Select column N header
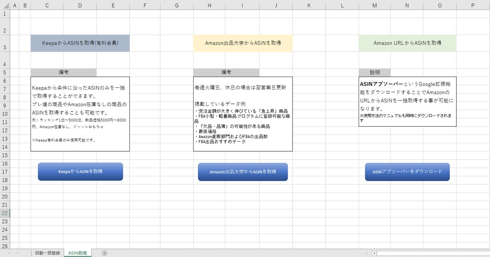Image resolution: width=490 pixels, height=257 pixels. click(x=407, y=5)
